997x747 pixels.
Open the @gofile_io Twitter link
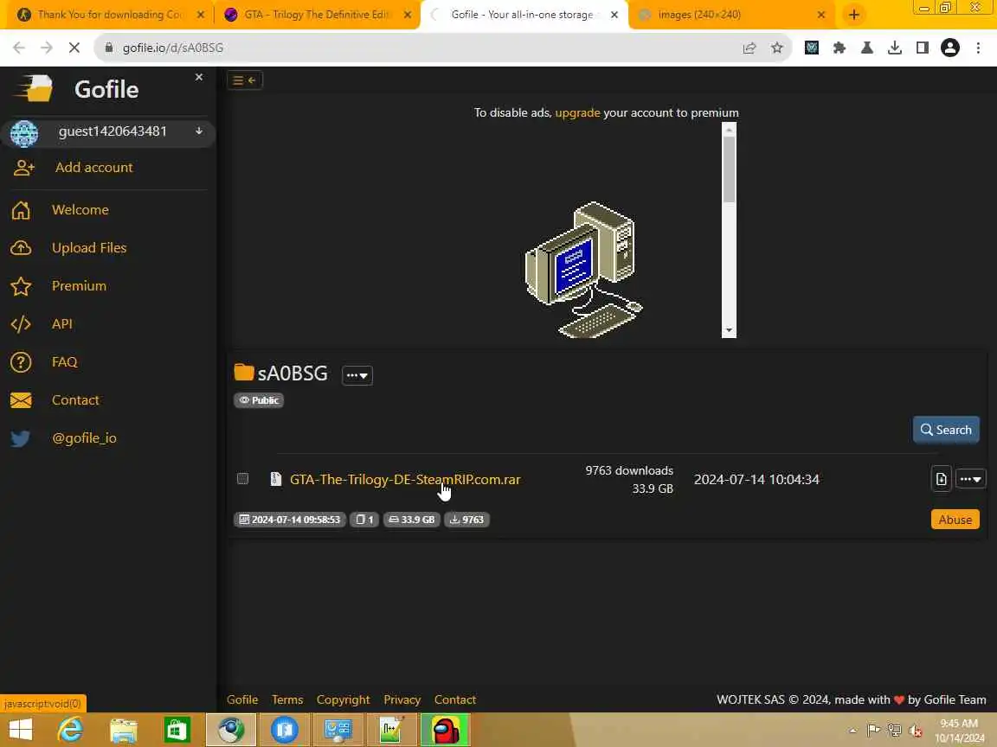pyautogui.click(x=84, y=438)
